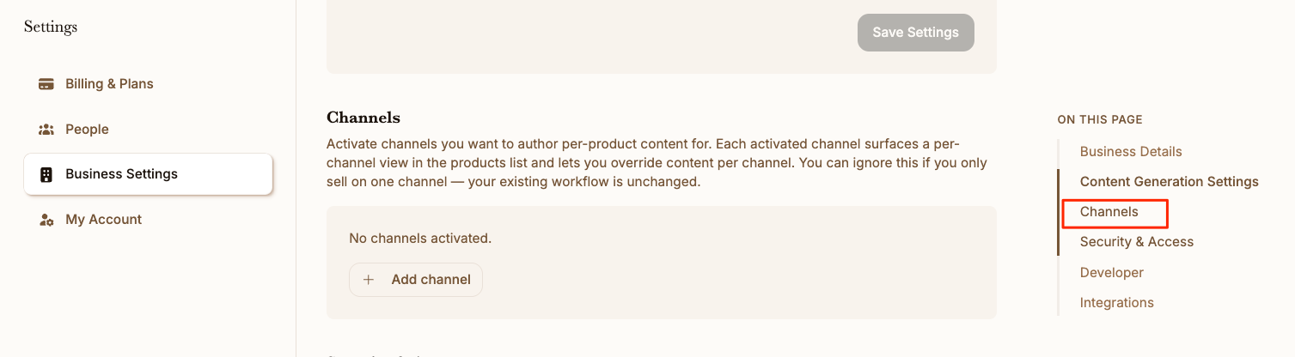
Task: Open My Account from the sidebar
Action: point(148,220)
